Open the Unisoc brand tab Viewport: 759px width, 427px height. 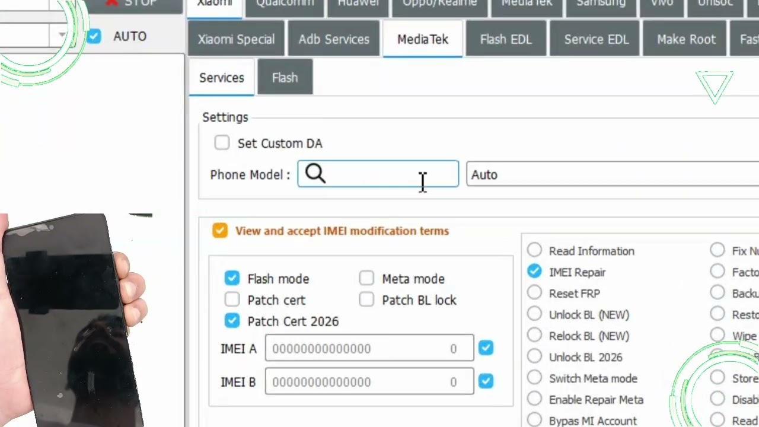coord(715,7)
